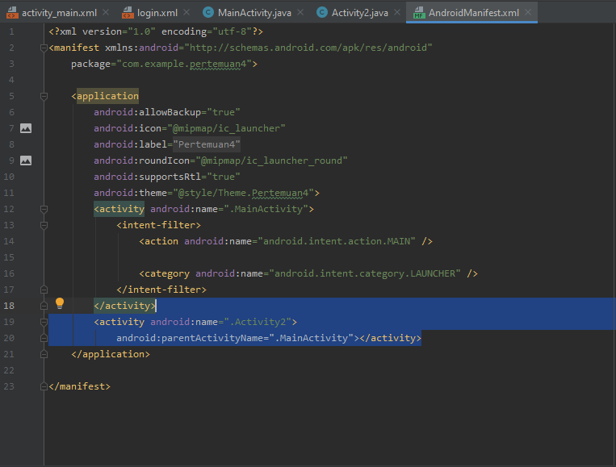Click the manifest file icon on the AndroidManifest.xml tab

coord(419,13)
